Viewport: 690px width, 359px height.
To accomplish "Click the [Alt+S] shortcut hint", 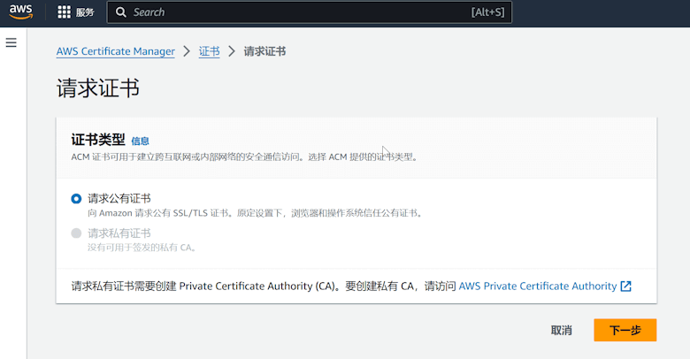I will [x=488, y=12].
